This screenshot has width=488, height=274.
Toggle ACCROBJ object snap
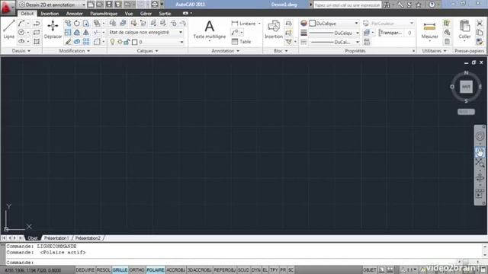click(x=176, y=270)
